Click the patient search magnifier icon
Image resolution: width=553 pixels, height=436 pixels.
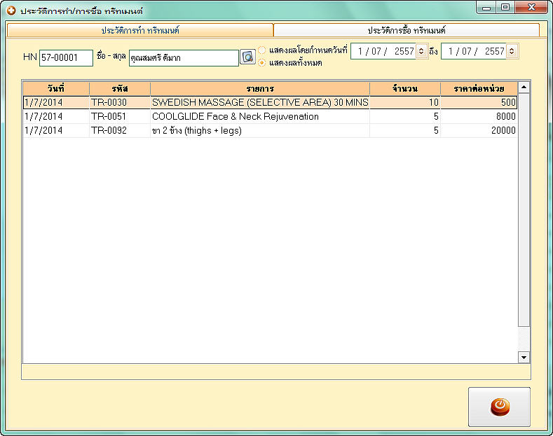point(247,57)
